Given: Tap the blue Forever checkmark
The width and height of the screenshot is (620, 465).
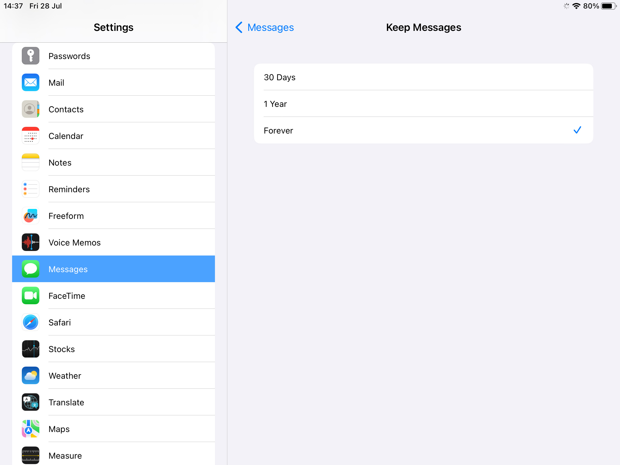Looking at the screenshot, I should pyautogui.click(x=577, y=130).
